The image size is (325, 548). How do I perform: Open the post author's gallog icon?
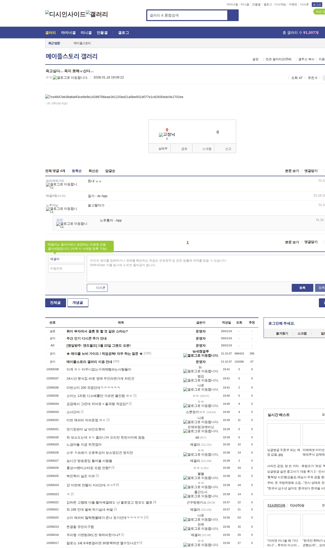(x=55, y=78)
